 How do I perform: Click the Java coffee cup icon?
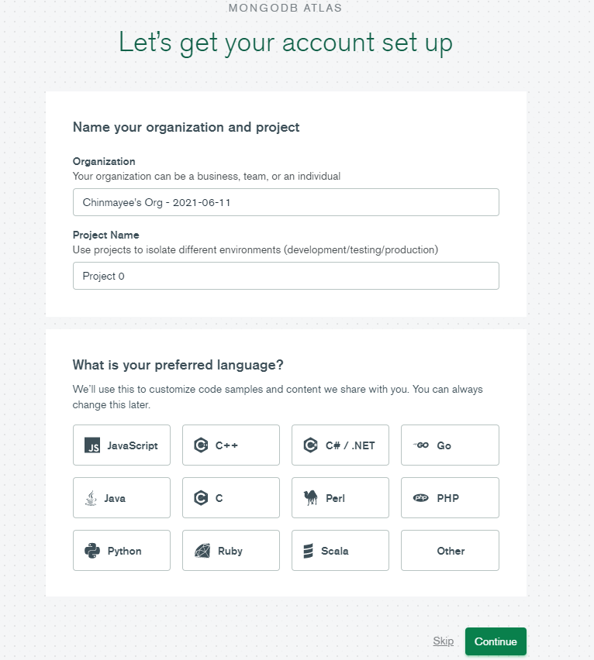click(x=91, y=498)
